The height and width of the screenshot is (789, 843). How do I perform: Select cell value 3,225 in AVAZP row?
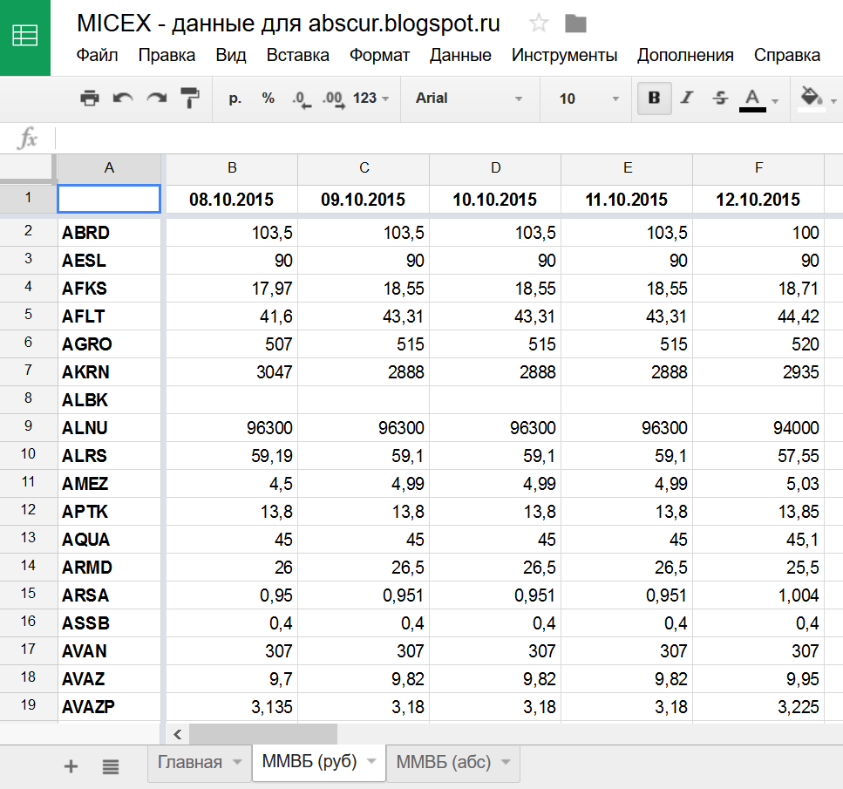[758, 706]
